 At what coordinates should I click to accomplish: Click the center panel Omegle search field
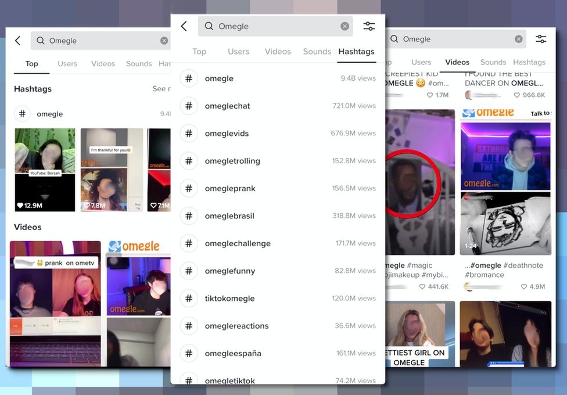[273, 26]
